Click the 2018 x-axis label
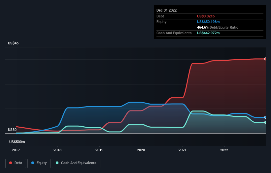 point(57,150)
